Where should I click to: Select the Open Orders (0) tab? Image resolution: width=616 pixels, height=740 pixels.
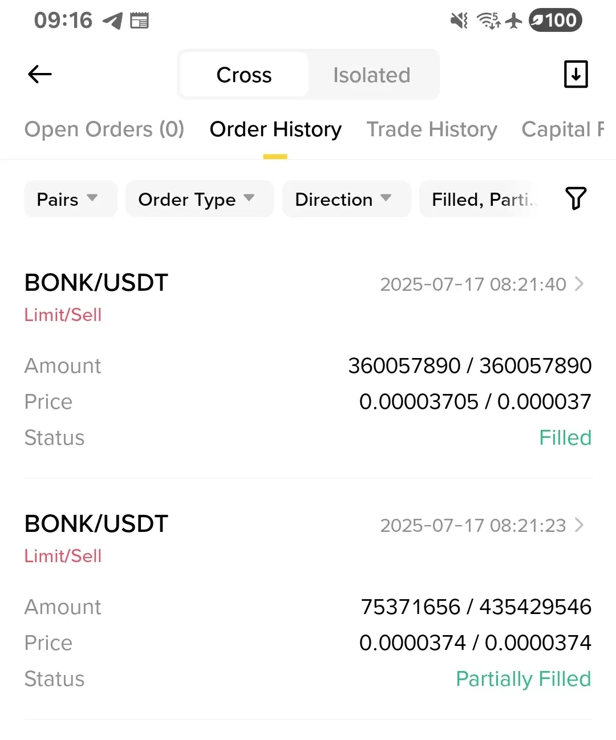104,129
